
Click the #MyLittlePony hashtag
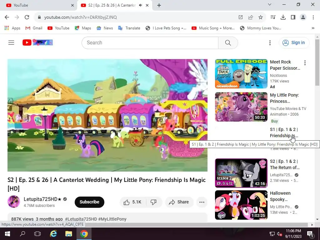pos(112,219)
